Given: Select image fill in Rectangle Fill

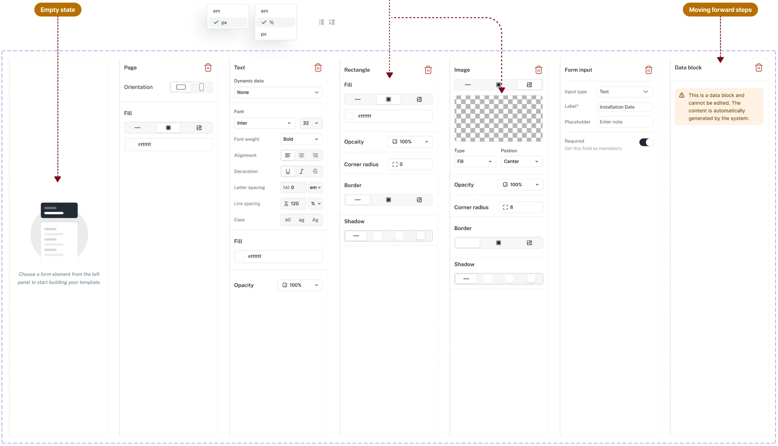Looking at the screenshot, I should [x=419, y=100].
